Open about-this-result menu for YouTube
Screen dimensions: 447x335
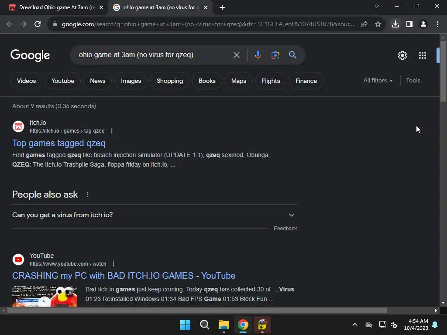113,264
